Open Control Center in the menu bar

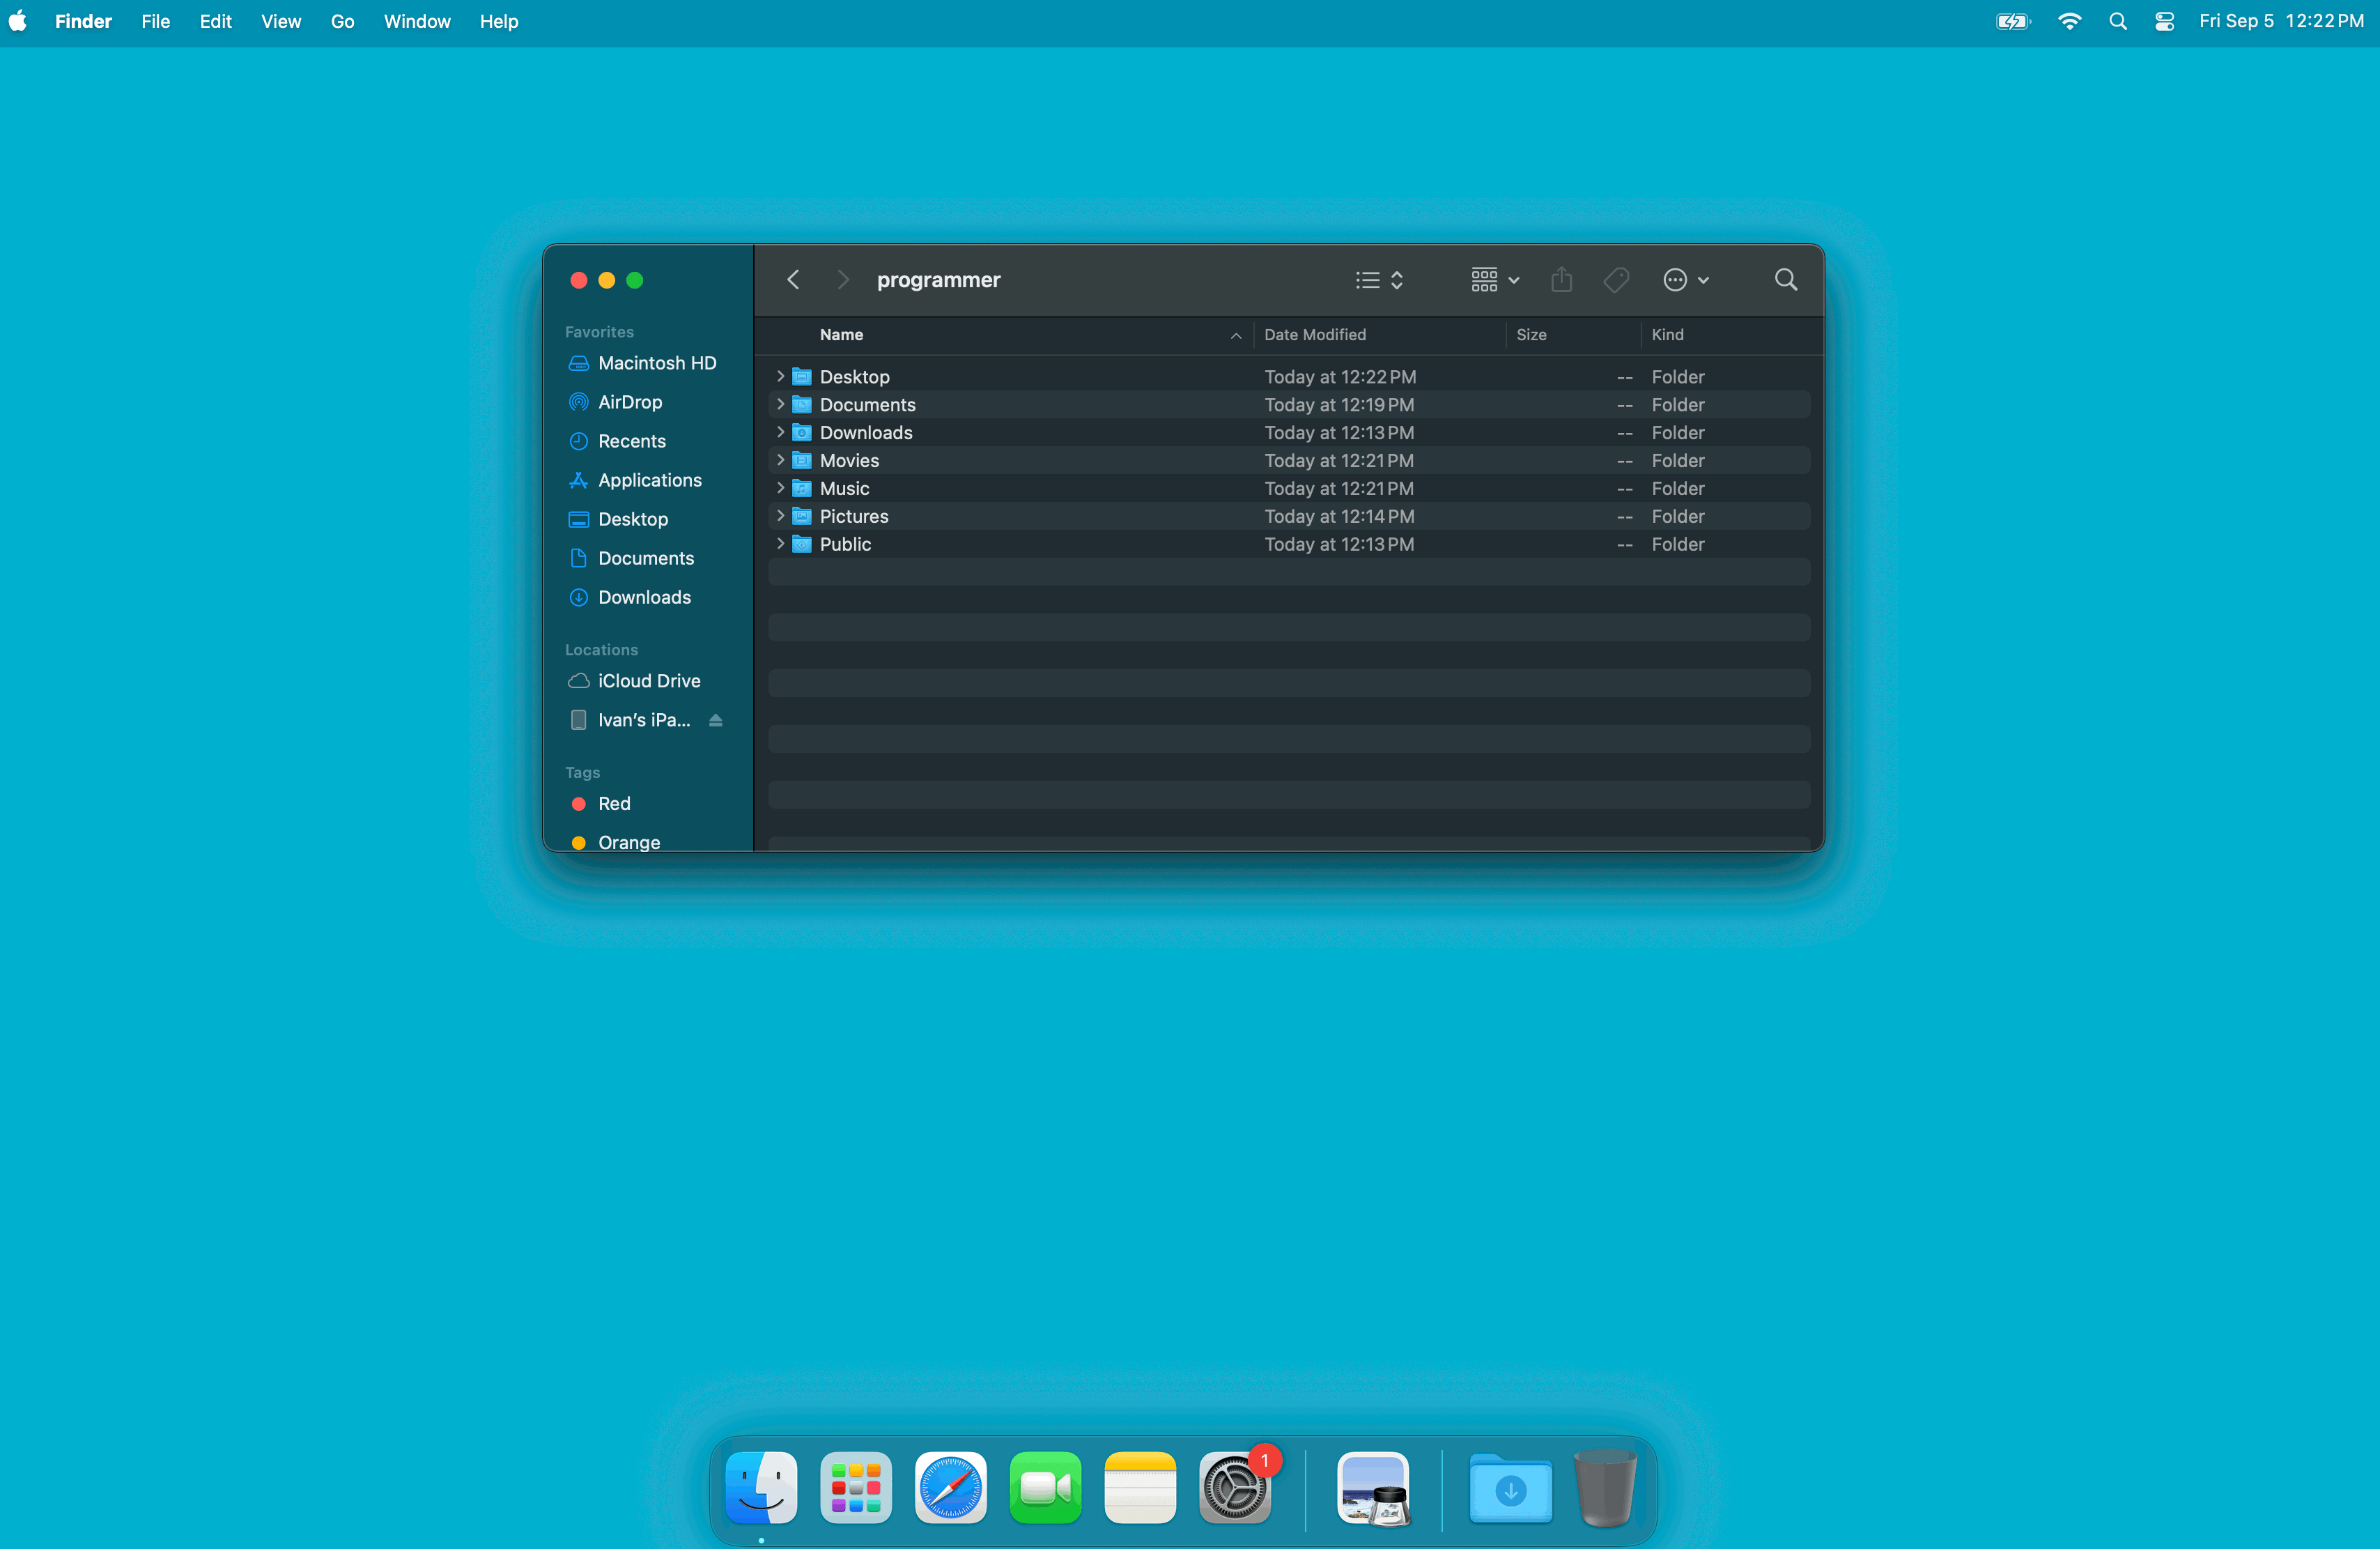(x=2164, y=21)
